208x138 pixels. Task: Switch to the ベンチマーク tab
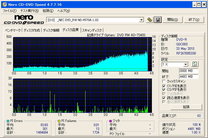[13, 30]
